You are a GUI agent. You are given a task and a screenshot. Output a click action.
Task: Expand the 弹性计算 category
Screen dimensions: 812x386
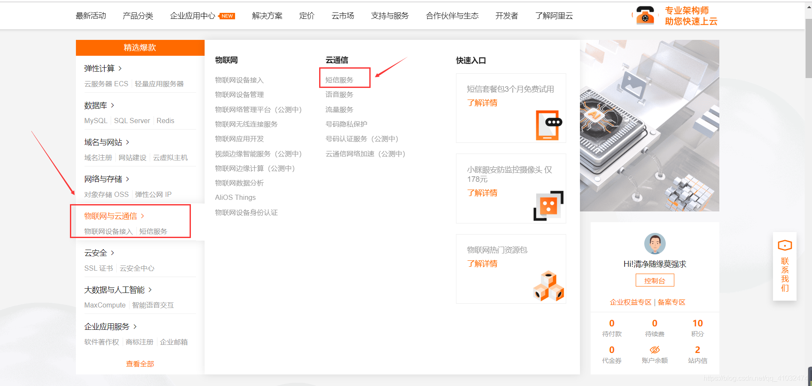(100, 68)
